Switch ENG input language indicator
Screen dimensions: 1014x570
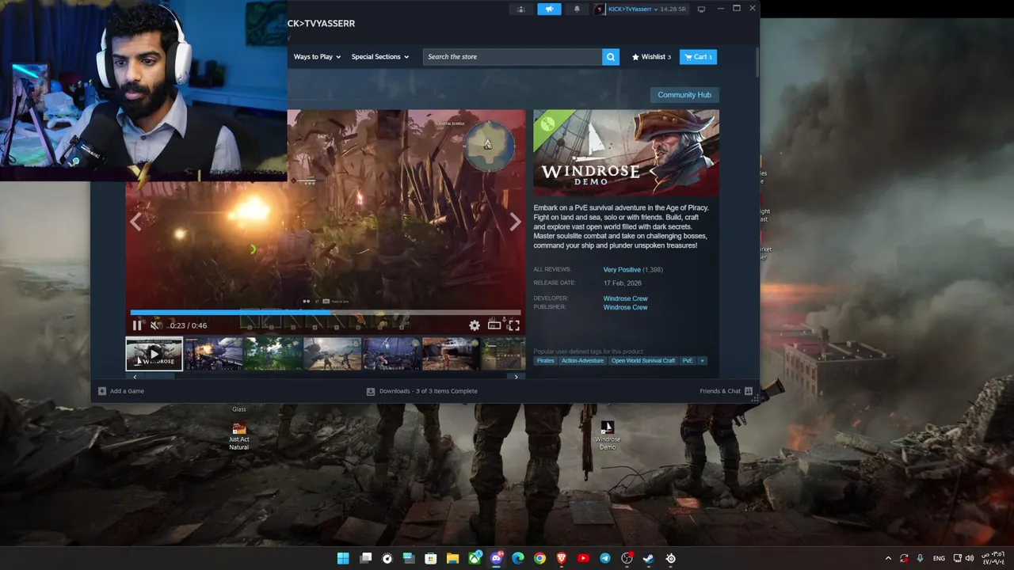click(939, 558)
